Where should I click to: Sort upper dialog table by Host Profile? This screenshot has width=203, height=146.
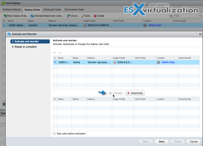[x=145, y=58]
